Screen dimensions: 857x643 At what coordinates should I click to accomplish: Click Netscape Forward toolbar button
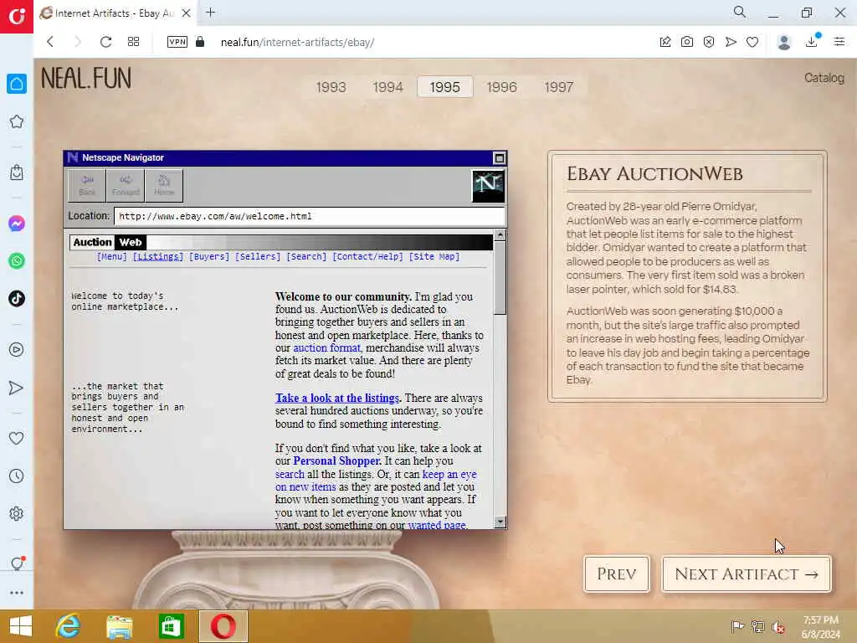[x=126, y=185]
